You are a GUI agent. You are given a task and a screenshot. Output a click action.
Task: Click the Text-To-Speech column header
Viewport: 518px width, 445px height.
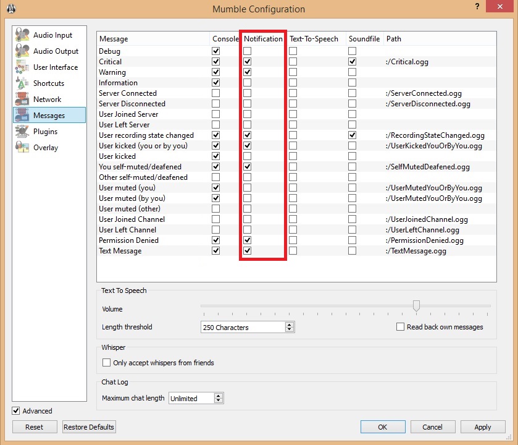pos(316,39)
